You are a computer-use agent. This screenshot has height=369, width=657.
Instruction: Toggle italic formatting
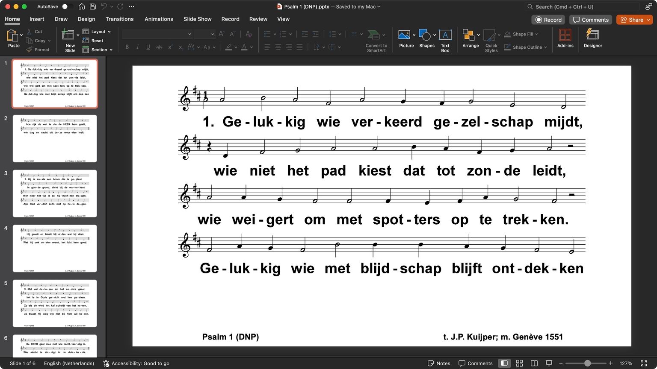click(x=137, y=47)
